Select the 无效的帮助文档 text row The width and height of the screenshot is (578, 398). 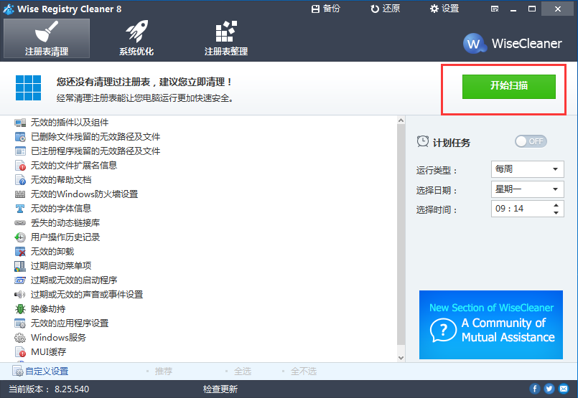pyautogui.click(x=61, y=180)
